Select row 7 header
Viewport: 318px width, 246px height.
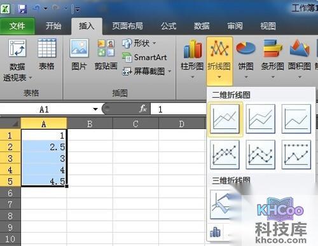(10, 204)
